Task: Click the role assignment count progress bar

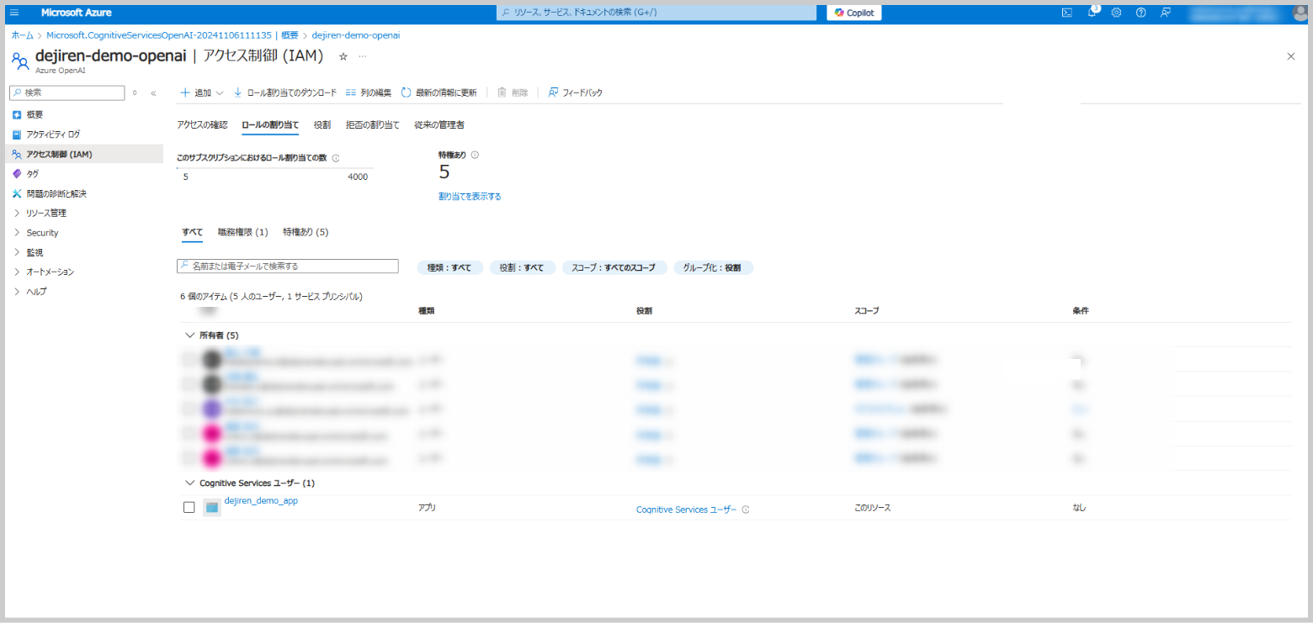Action: pos(274,168)
